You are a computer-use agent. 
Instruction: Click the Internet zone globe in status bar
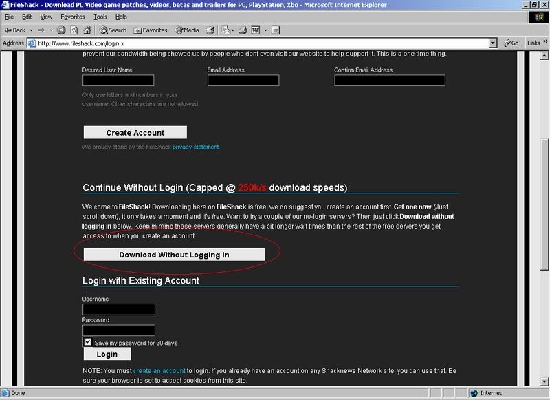tap(474, 393)
